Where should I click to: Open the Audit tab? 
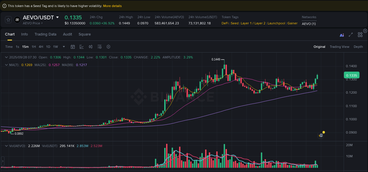point(67,34)
